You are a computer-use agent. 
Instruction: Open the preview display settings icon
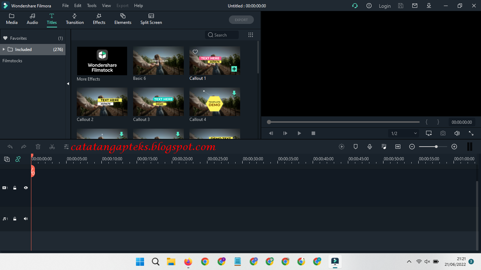pos(429,133)
